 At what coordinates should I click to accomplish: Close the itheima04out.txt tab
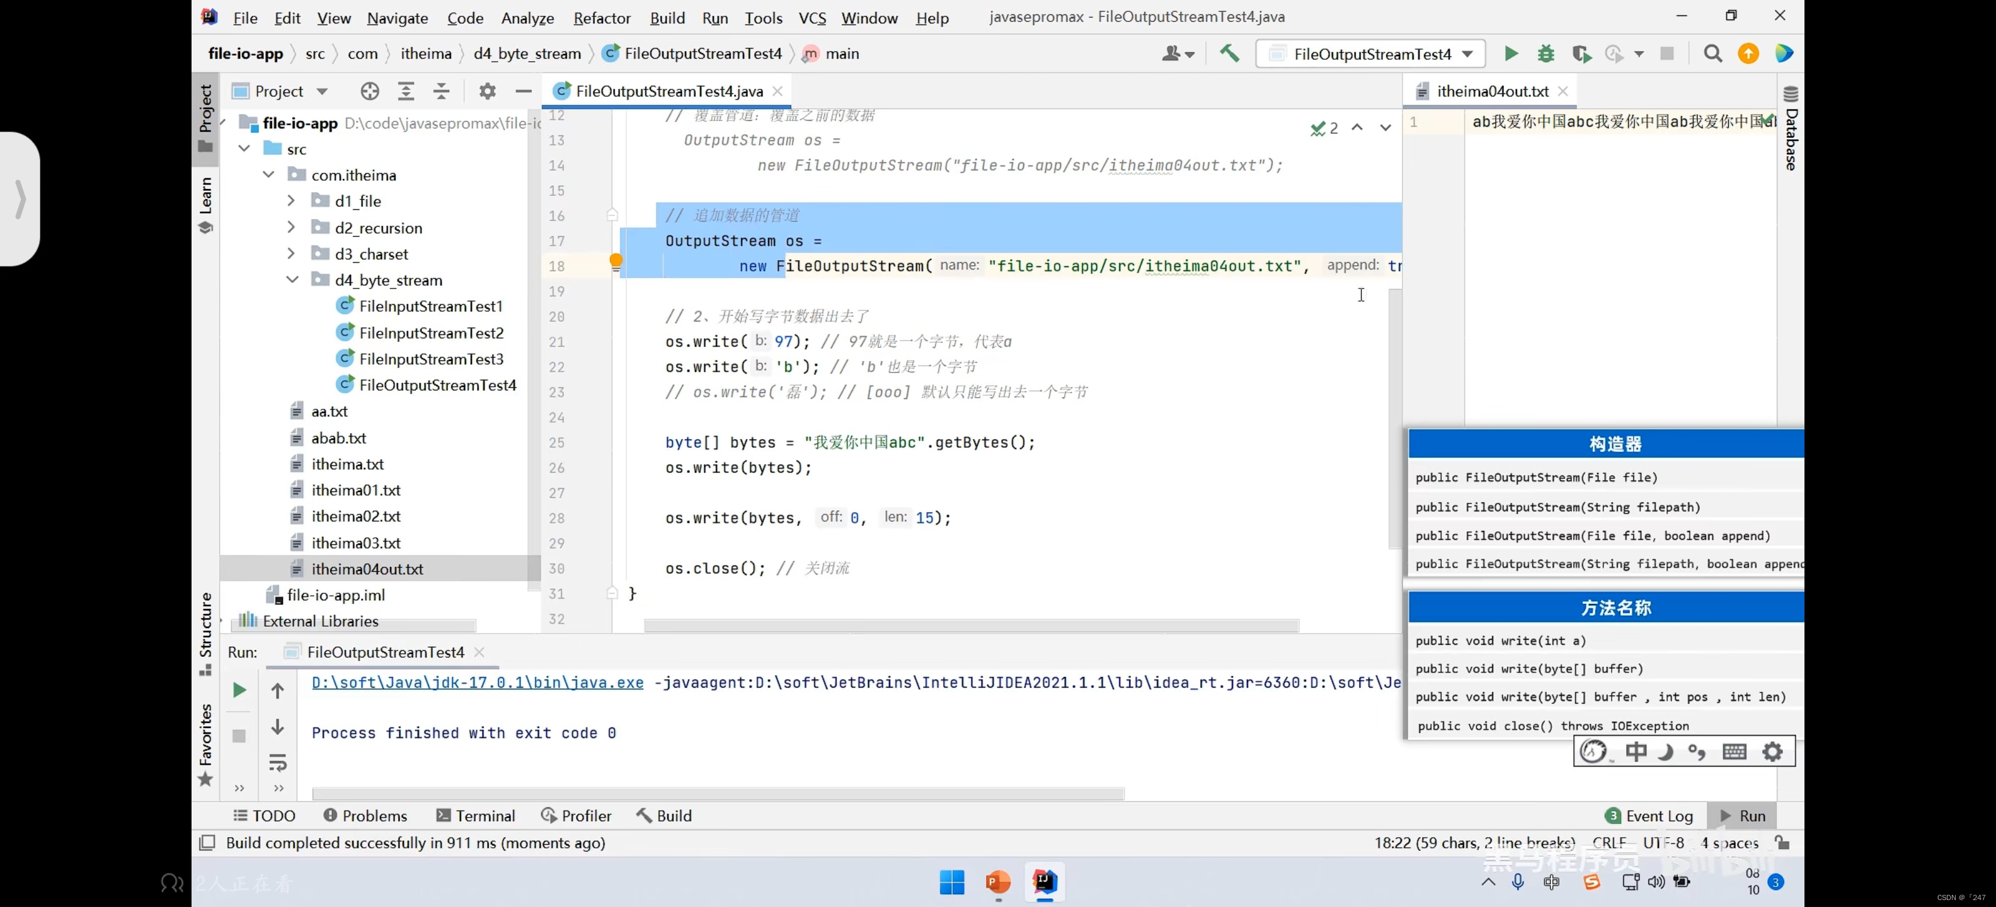pos(1563,91)
